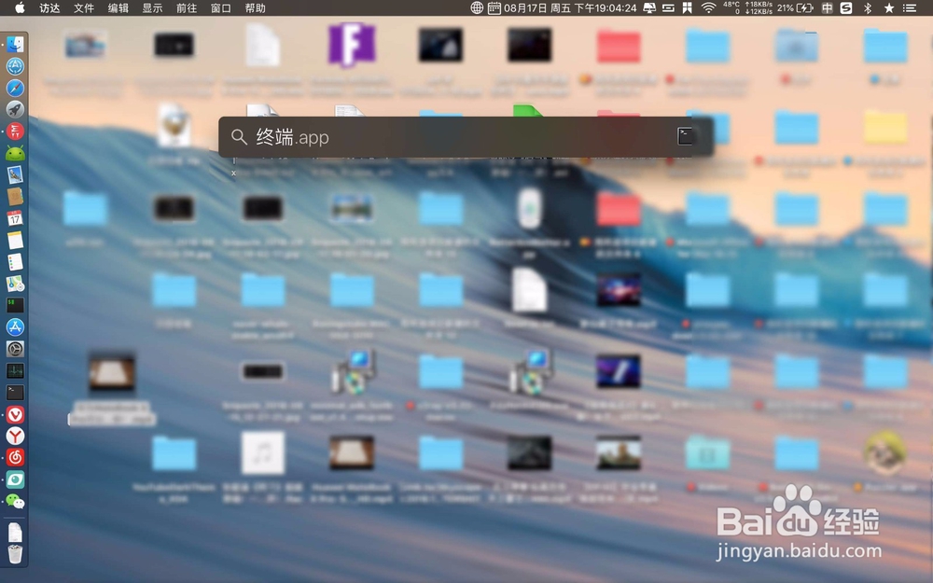Click the Sogou S icon in menu bar
The image size is (933, 583).
(x=845, y=7)
